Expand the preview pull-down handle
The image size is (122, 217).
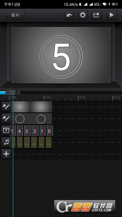pos(61,86)
